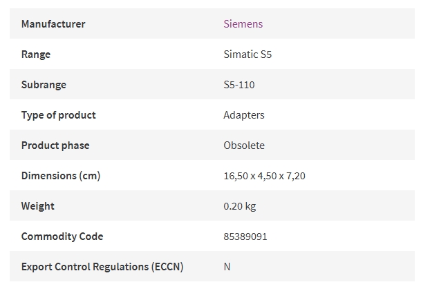Select commodity code 85389091
Viewport: 421px width, 291px height.
(245, 237)
